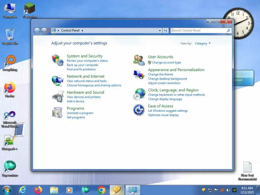
Task: Click Optimize visual display link
Action: coord(163,115)
